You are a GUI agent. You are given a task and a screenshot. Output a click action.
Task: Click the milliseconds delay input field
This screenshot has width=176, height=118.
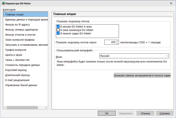pyautogui.click(x=110, y=42)
